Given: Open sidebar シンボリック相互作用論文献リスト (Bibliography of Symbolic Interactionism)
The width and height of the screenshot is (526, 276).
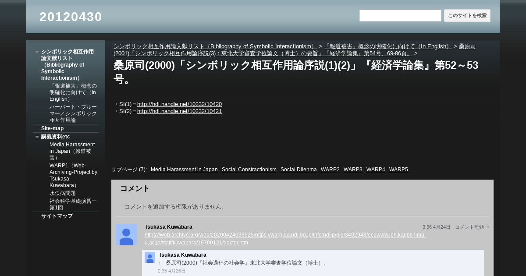Looking at the screenshot, I should point(68,65).
